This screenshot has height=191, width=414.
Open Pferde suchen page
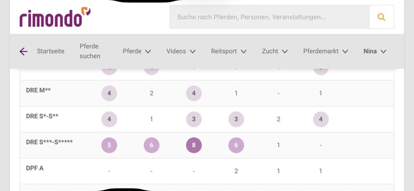pos(90,51)
